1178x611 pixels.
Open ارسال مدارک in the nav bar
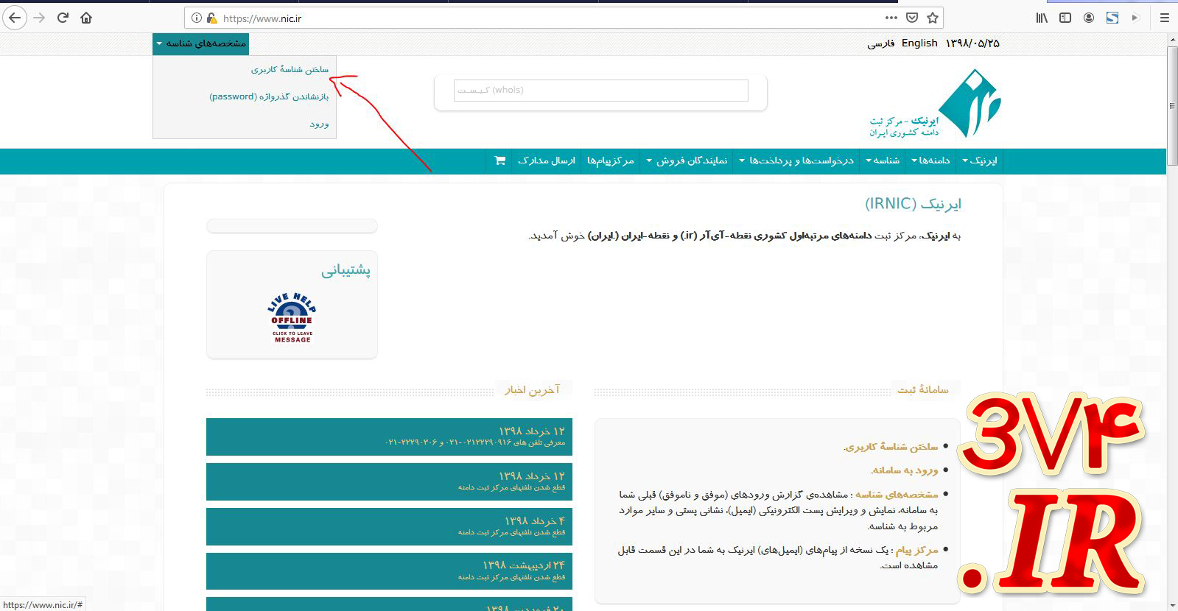pos(547,160)
